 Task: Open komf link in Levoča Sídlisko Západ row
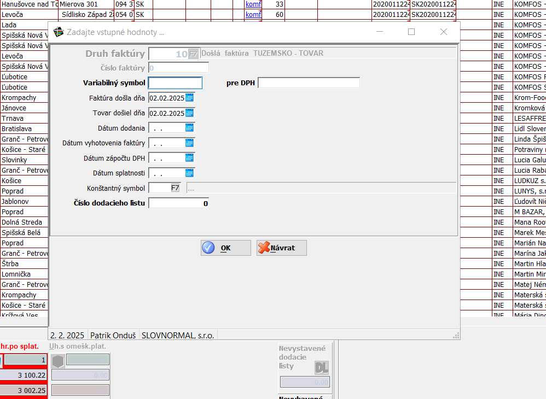coord(253,15)
